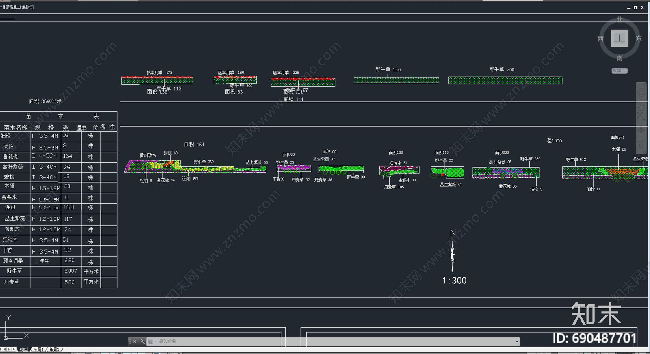The height and width of the screenshot is (354, 650).
Task: Select the 桧柏 table cell
Action: (8, 146)
